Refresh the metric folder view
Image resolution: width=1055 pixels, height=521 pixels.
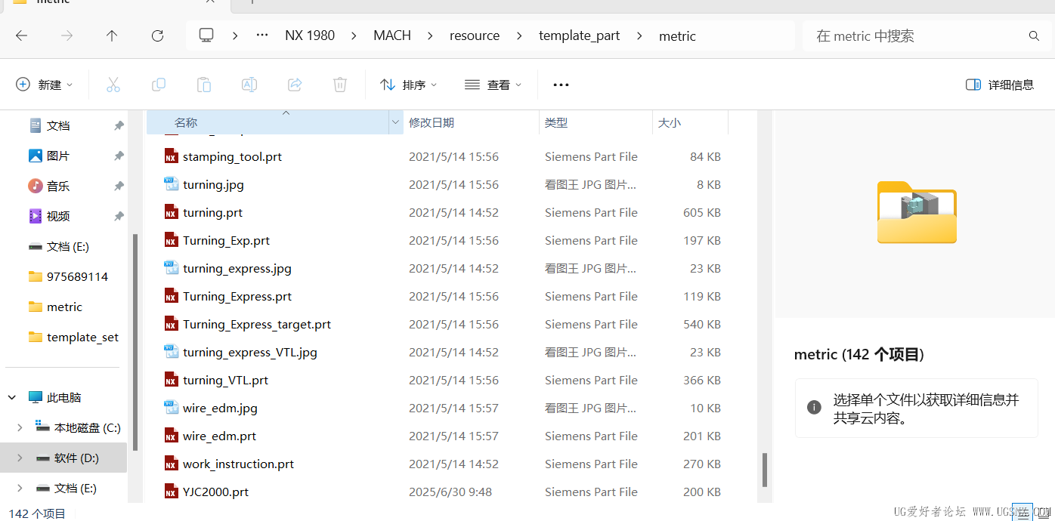pyautogui.click(x=157, y=35)
